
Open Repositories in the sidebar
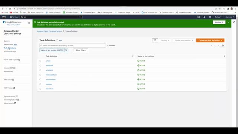[x=8, y=71]
